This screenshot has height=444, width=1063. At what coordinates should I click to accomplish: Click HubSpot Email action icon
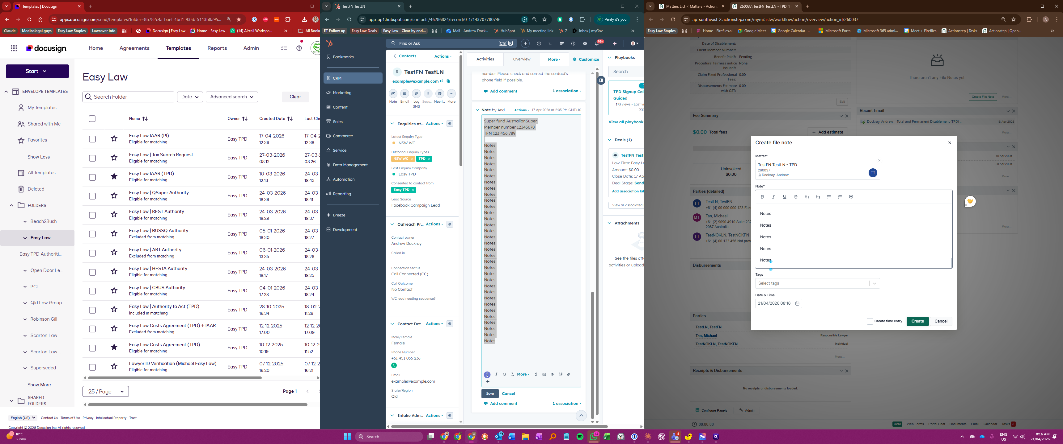(404, 94)
